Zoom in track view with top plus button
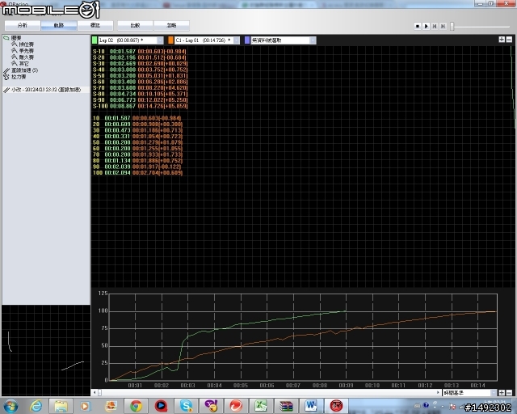Viewport: 517px width, 414px height. (502, 40)
